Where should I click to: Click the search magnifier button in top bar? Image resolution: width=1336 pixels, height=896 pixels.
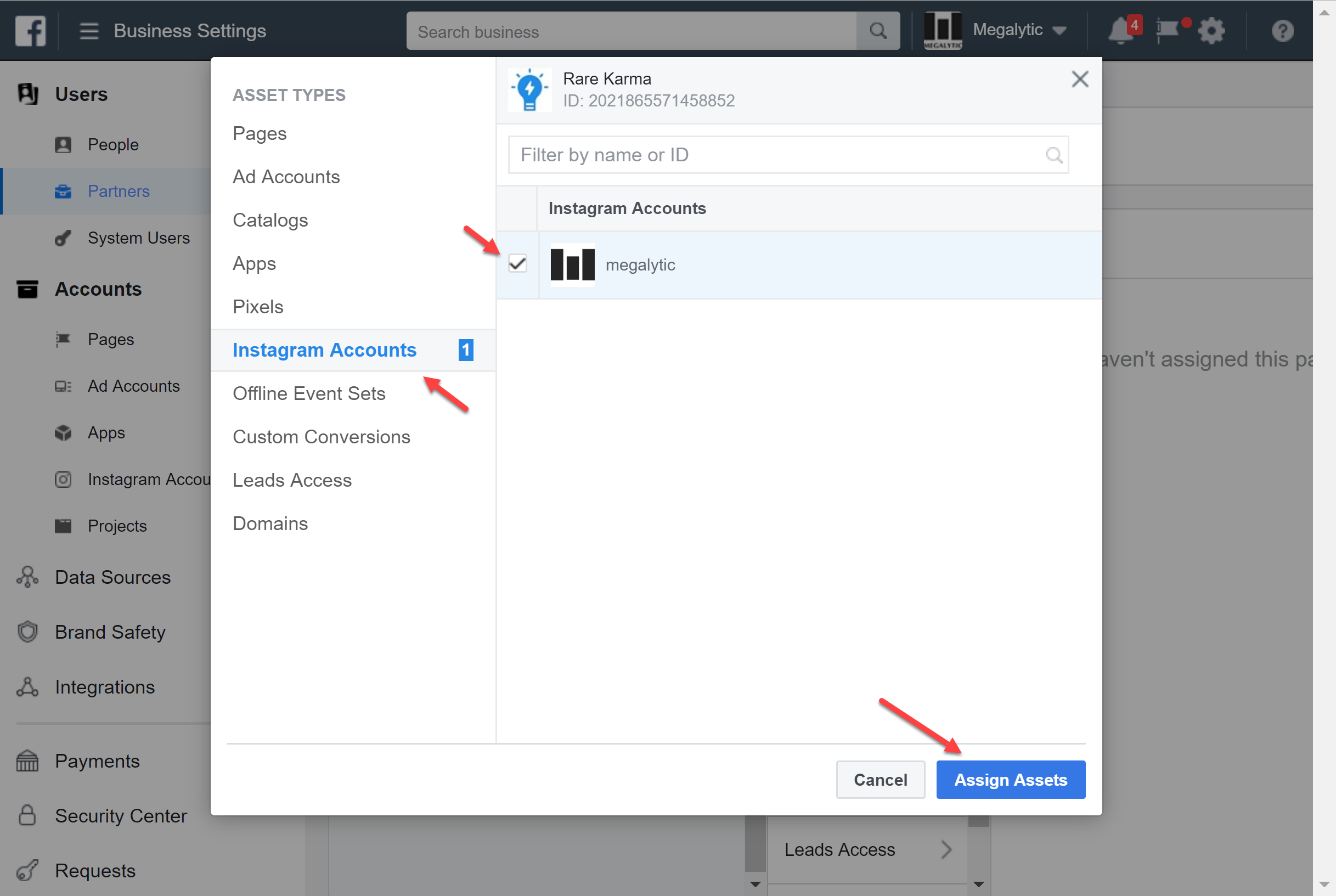pyautogui.click(x=878, y=31)
